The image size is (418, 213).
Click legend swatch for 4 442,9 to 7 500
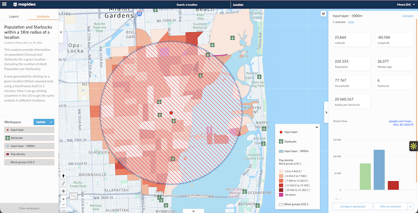pos(281,176)
